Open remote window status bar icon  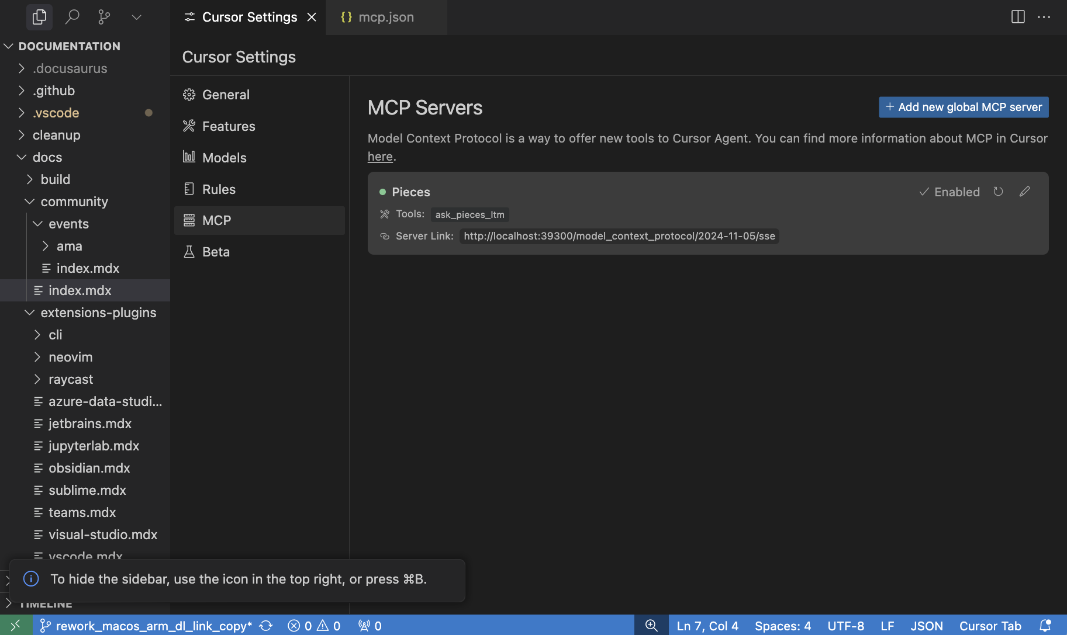pyautogui.click(x=16, y=625)
